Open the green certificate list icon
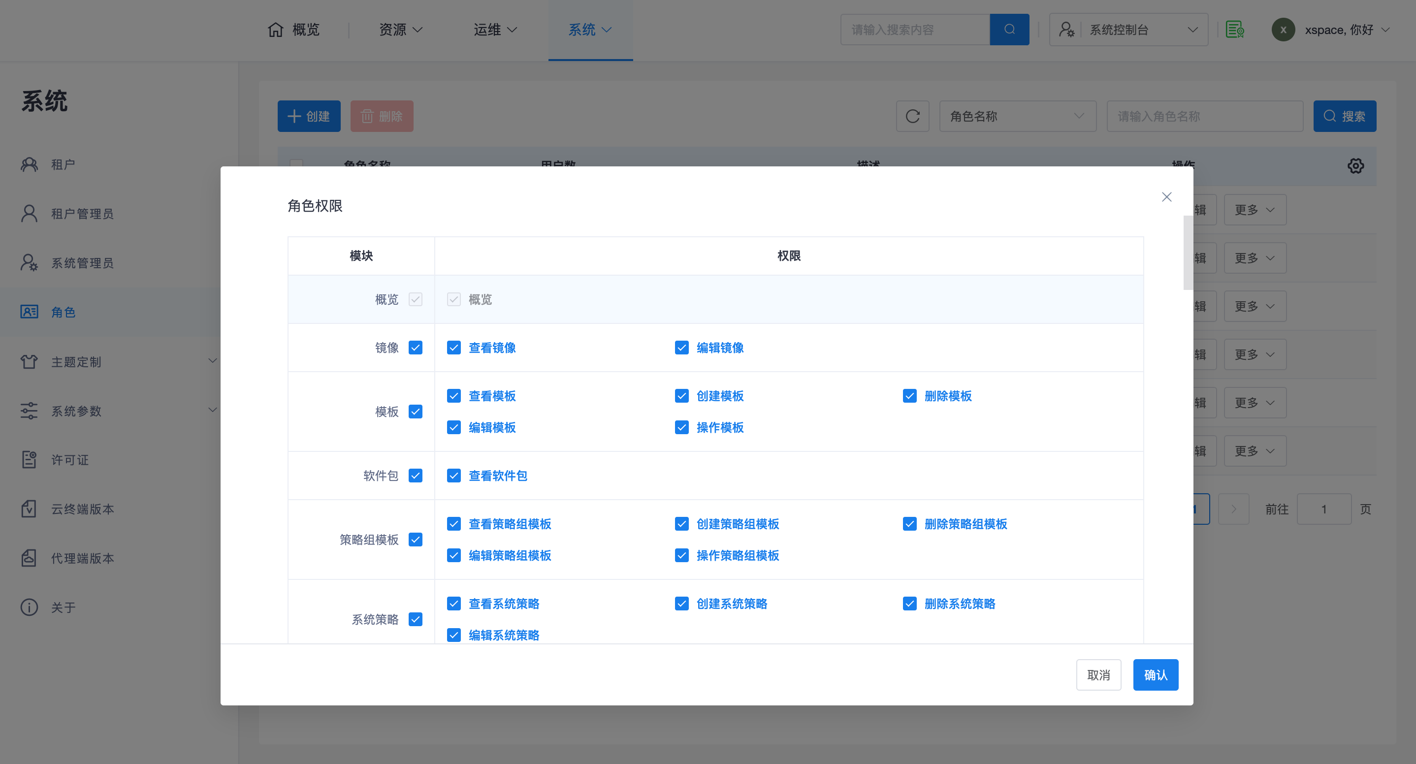 click(x=1235, y=30)
